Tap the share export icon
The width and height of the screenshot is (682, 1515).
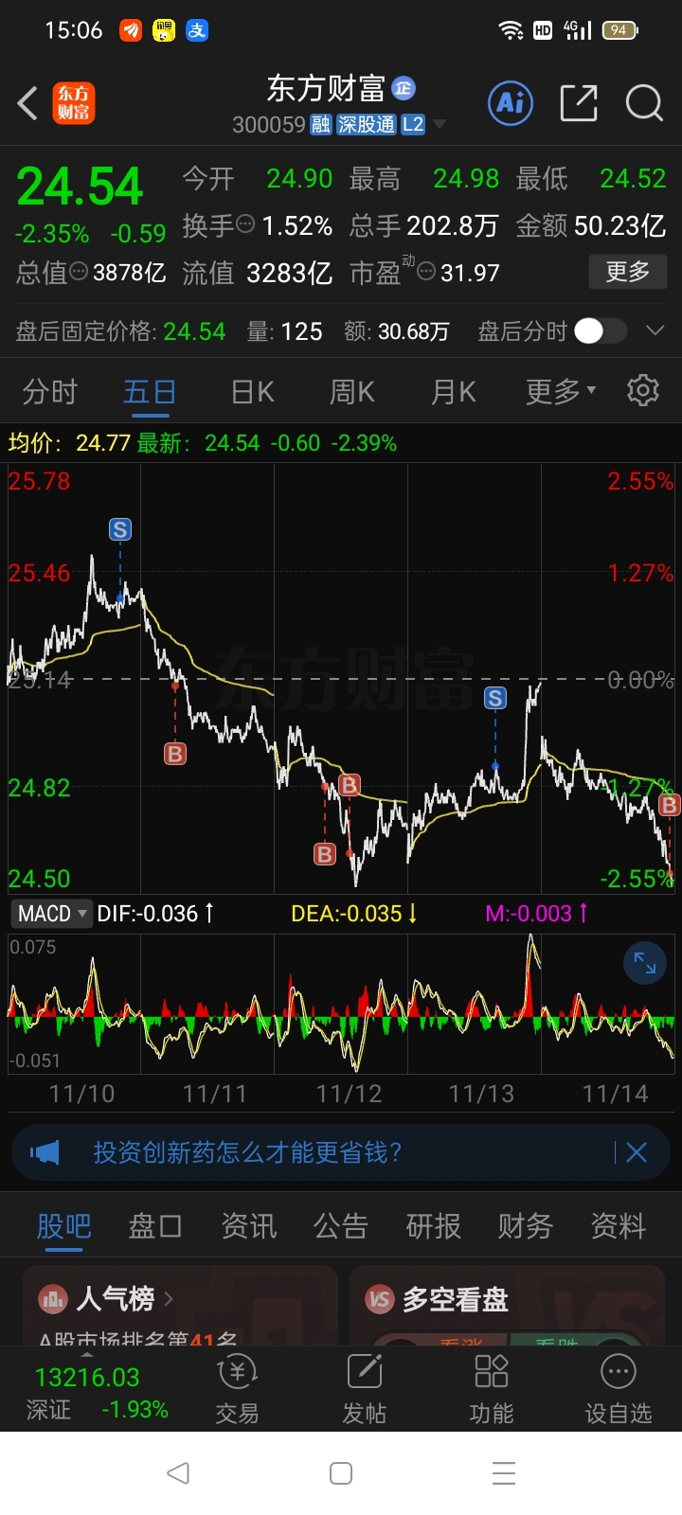tap(579, 102)
